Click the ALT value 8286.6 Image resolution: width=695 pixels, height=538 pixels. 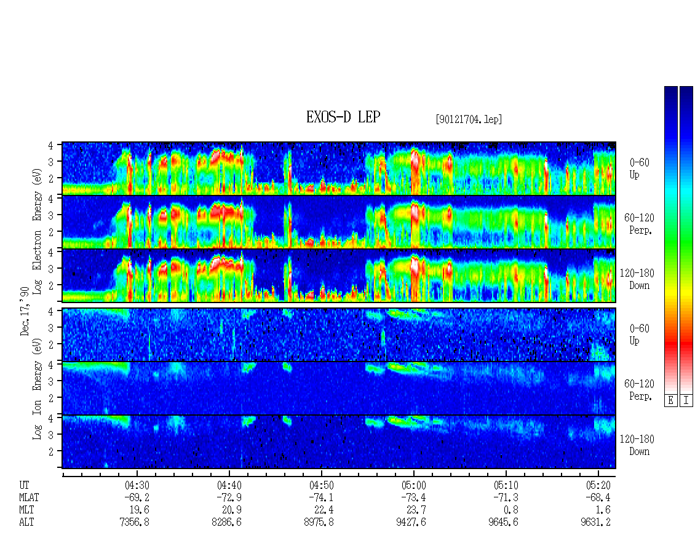point(226,523)
